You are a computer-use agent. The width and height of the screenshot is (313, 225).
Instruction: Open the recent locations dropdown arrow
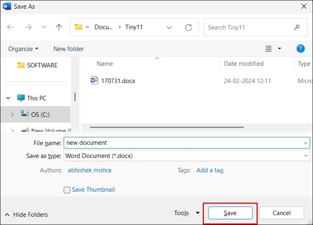pos(44,27)
